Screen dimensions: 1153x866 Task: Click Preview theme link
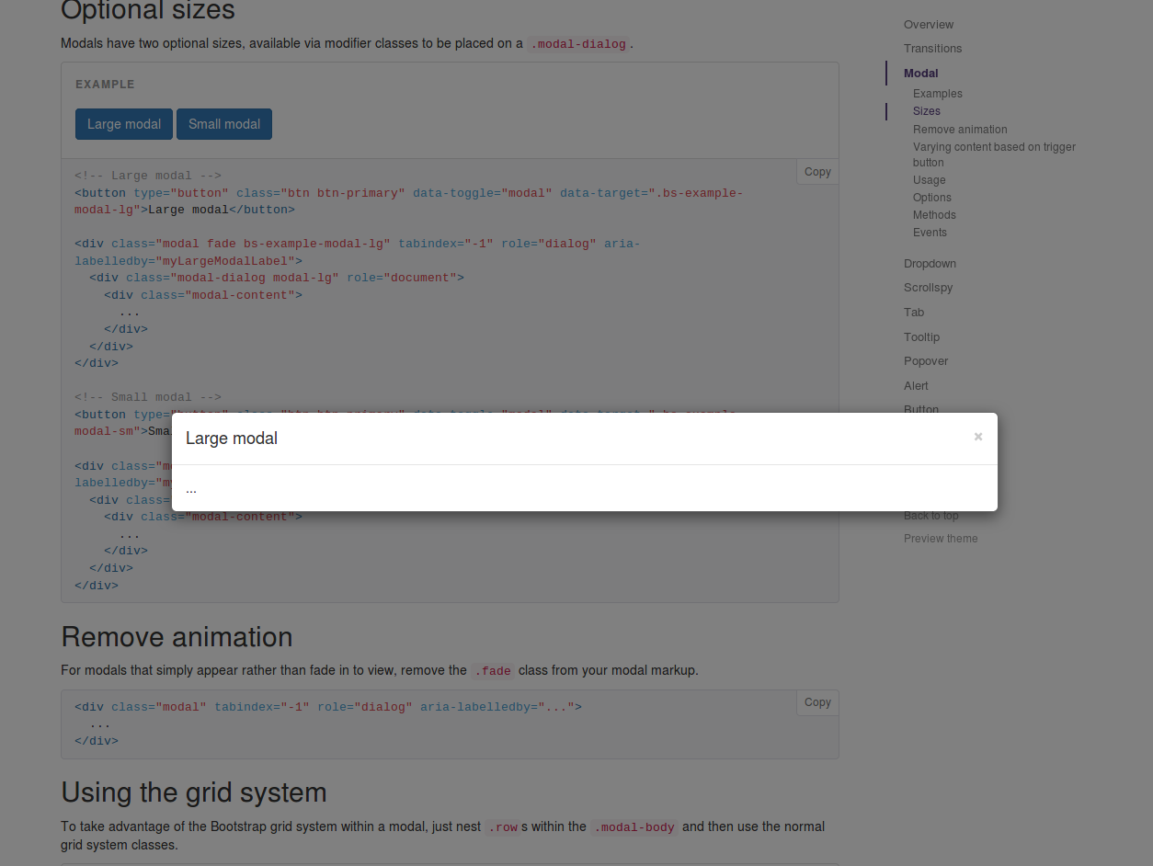941,539
